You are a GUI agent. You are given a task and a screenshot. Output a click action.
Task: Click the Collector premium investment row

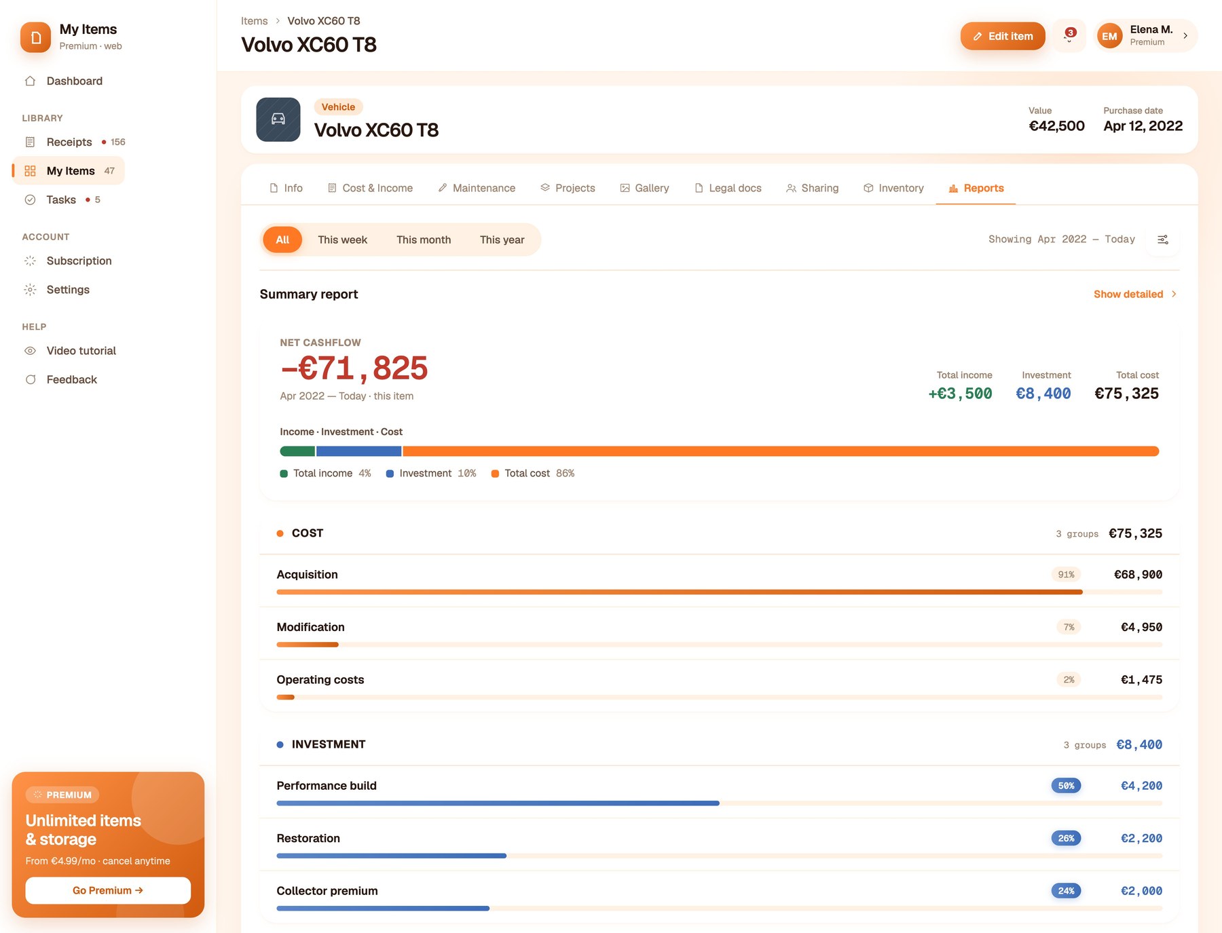pyautogui.click(x=720, y=896)
